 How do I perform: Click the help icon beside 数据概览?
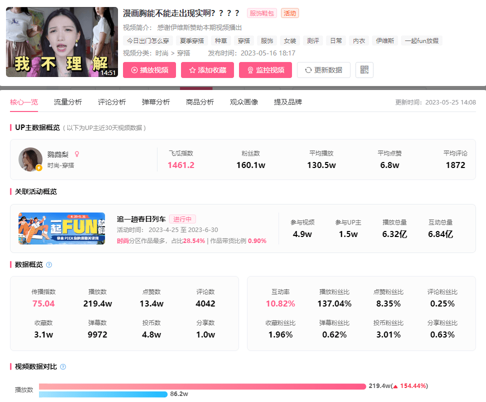49,264
